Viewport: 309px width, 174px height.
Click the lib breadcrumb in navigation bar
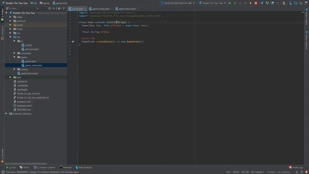pos(34,3)
